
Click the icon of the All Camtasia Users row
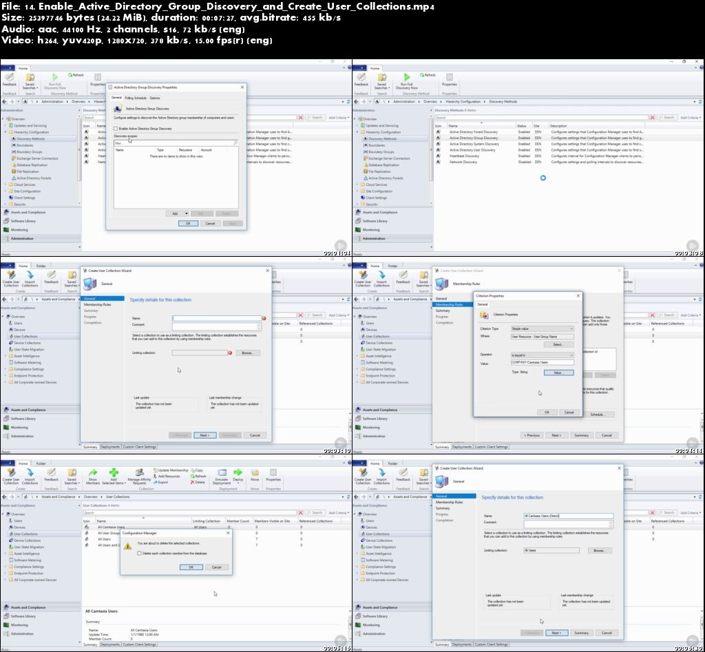(87, 527)
